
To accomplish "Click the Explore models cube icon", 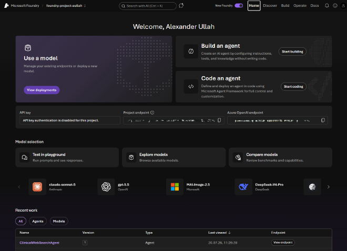I will (x=131, y=158).
